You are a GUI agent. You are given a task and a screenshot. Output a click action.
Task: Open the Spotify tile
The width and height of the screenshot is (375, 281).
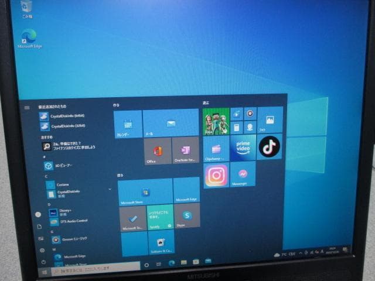(160, 217)
